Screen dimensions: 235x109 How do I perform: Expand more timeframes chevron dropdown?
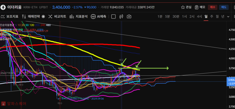pyautogui.click(x=228, y=17)
